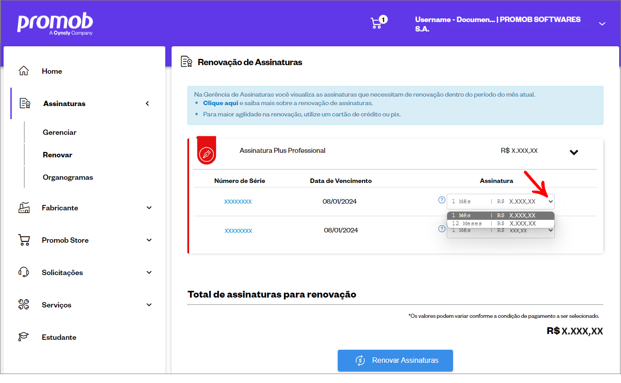Click the Fabricante factory icon
621x383 pixels.
click(24, 208)
